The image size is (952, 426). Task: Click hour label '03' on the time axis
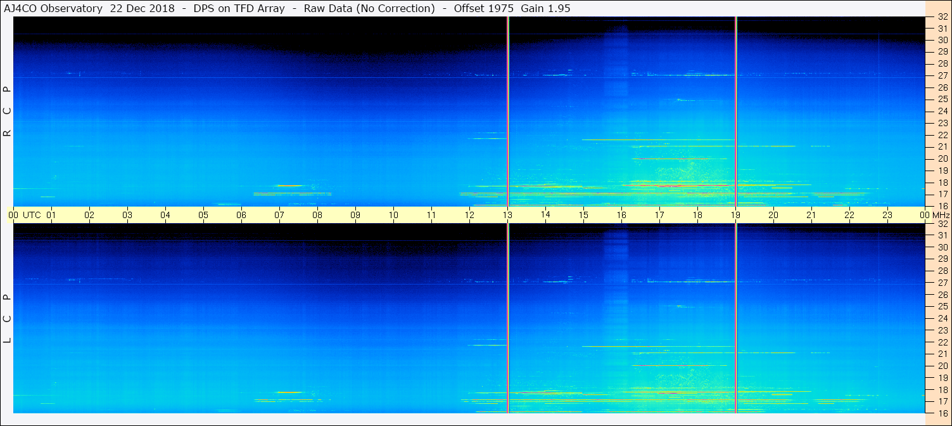pos(127,215)
